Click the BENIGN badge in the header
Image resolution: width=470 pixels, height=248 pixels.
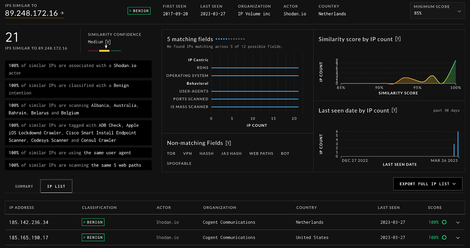coord(139,11)
